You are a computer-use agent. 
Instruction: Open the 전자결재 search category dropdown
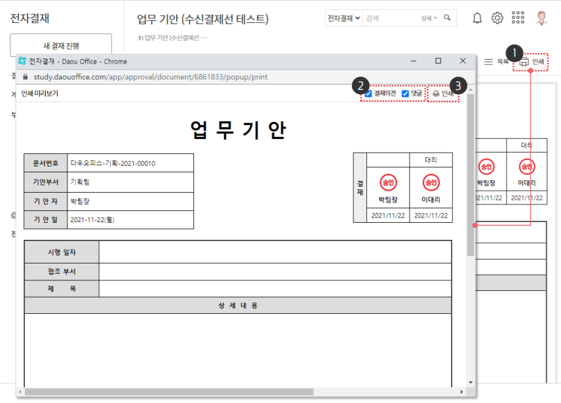(344, 18)
